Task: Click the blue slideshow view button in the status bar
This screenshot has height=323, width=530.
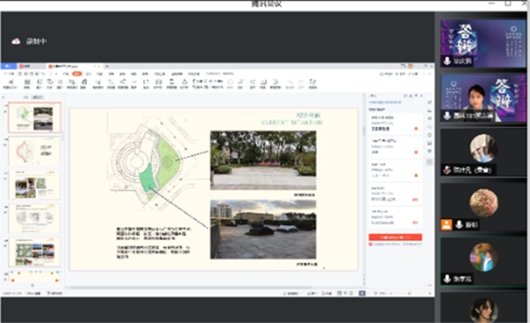Action: (362, 293)
